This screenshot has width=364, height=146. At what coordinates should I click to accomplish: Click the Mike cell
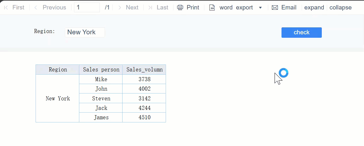101,79
